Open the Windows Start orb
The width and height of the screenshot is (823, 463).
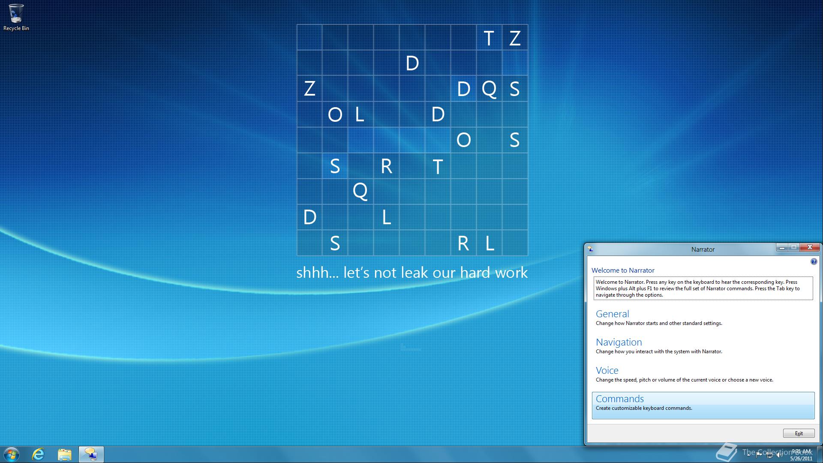coord(12,454)
